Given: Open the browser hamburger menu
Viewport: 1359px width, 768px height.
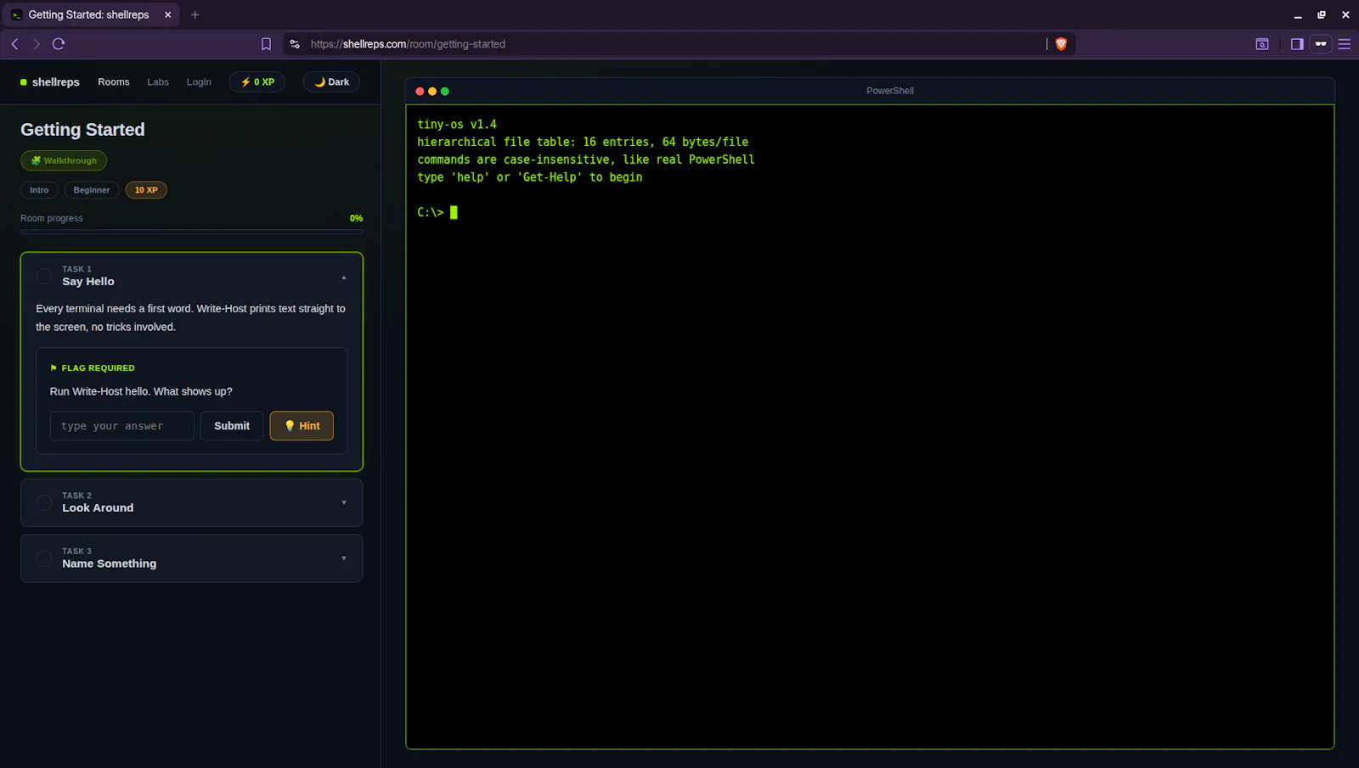Looking at the screenshot, I should click(1344, 44).
